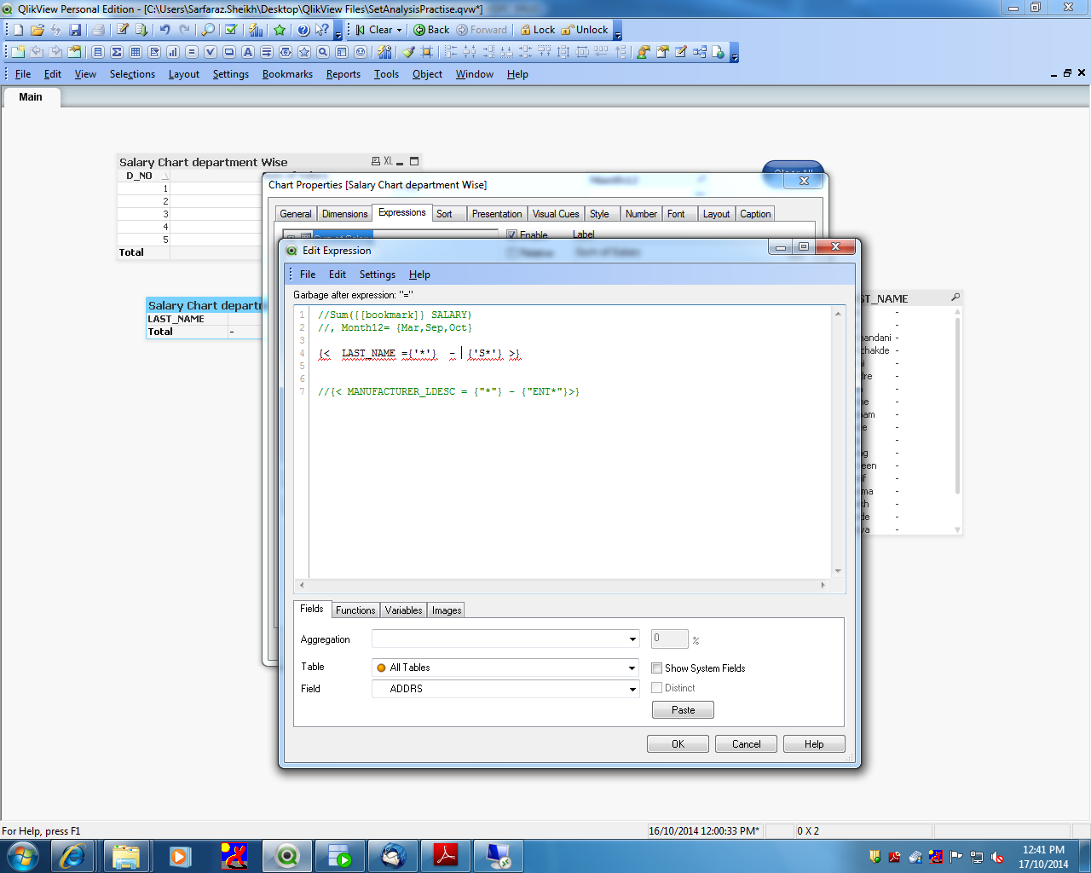Image resolution: width=1091 pixels, height=873 pixels.
Task: Click the Unlock selections button
Action: click(x=585, y=30)
